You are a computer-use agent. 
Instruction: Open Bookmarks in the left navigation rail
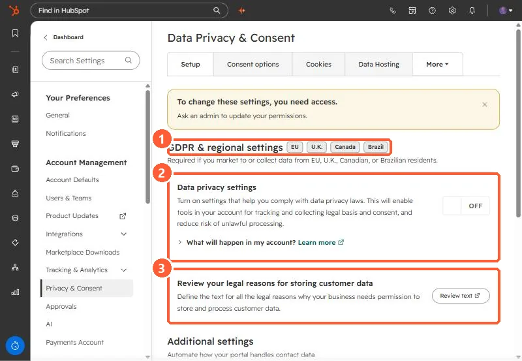(15, 33)
